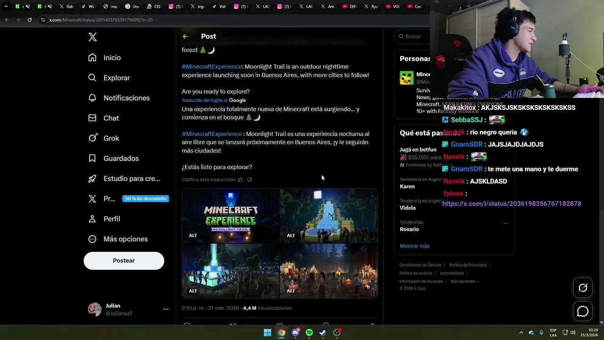Click ALT badge on beacon image
Image resolution: width=604 pixels, height=340 pixels.
pos(193,291)
